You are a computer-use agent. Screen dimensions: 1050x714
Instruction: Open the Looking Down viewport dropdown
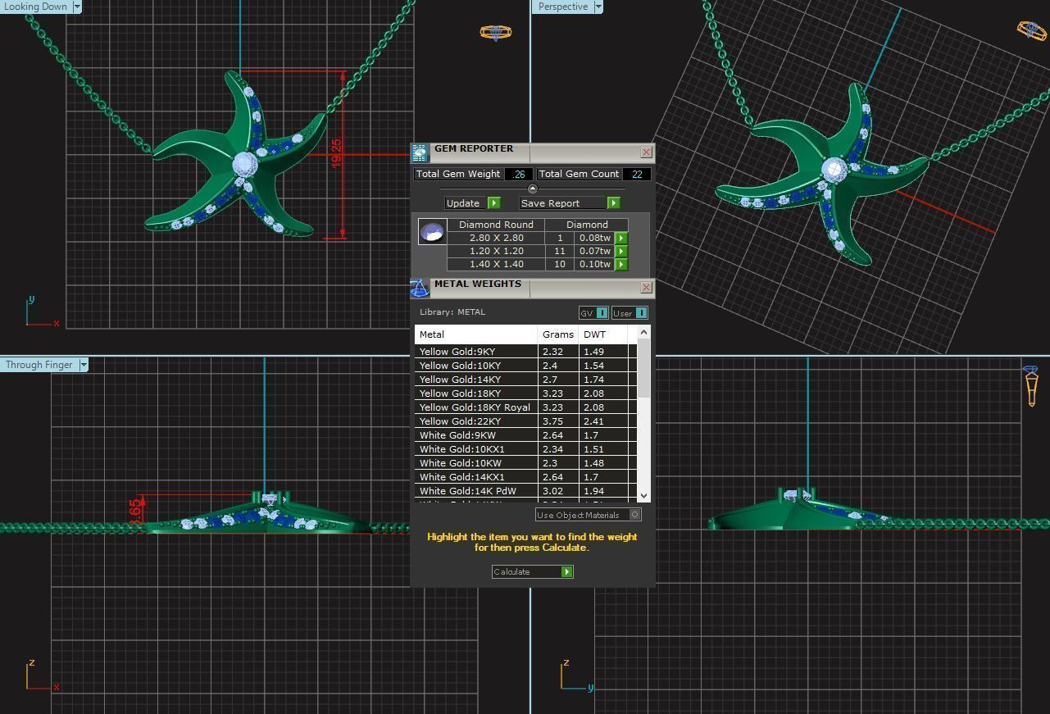click(77, 7)
